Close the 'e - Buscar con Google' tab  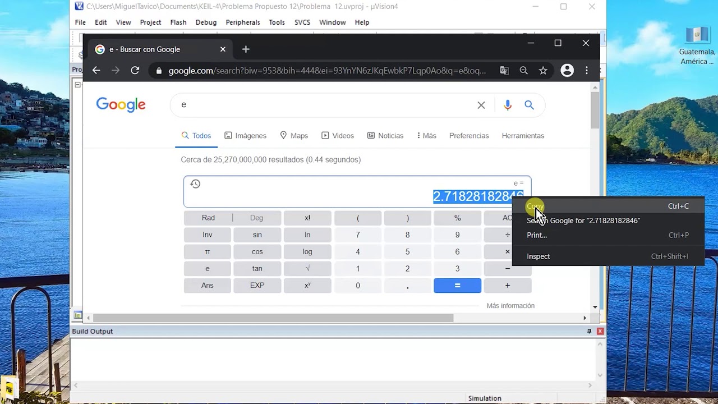pos(223,49)
